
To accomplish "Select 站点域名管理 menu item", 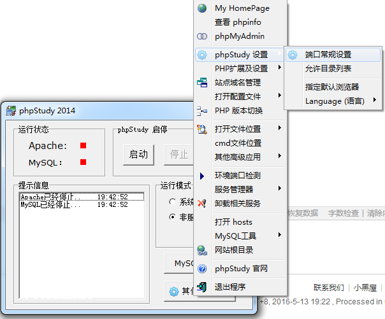I will 241,83.
